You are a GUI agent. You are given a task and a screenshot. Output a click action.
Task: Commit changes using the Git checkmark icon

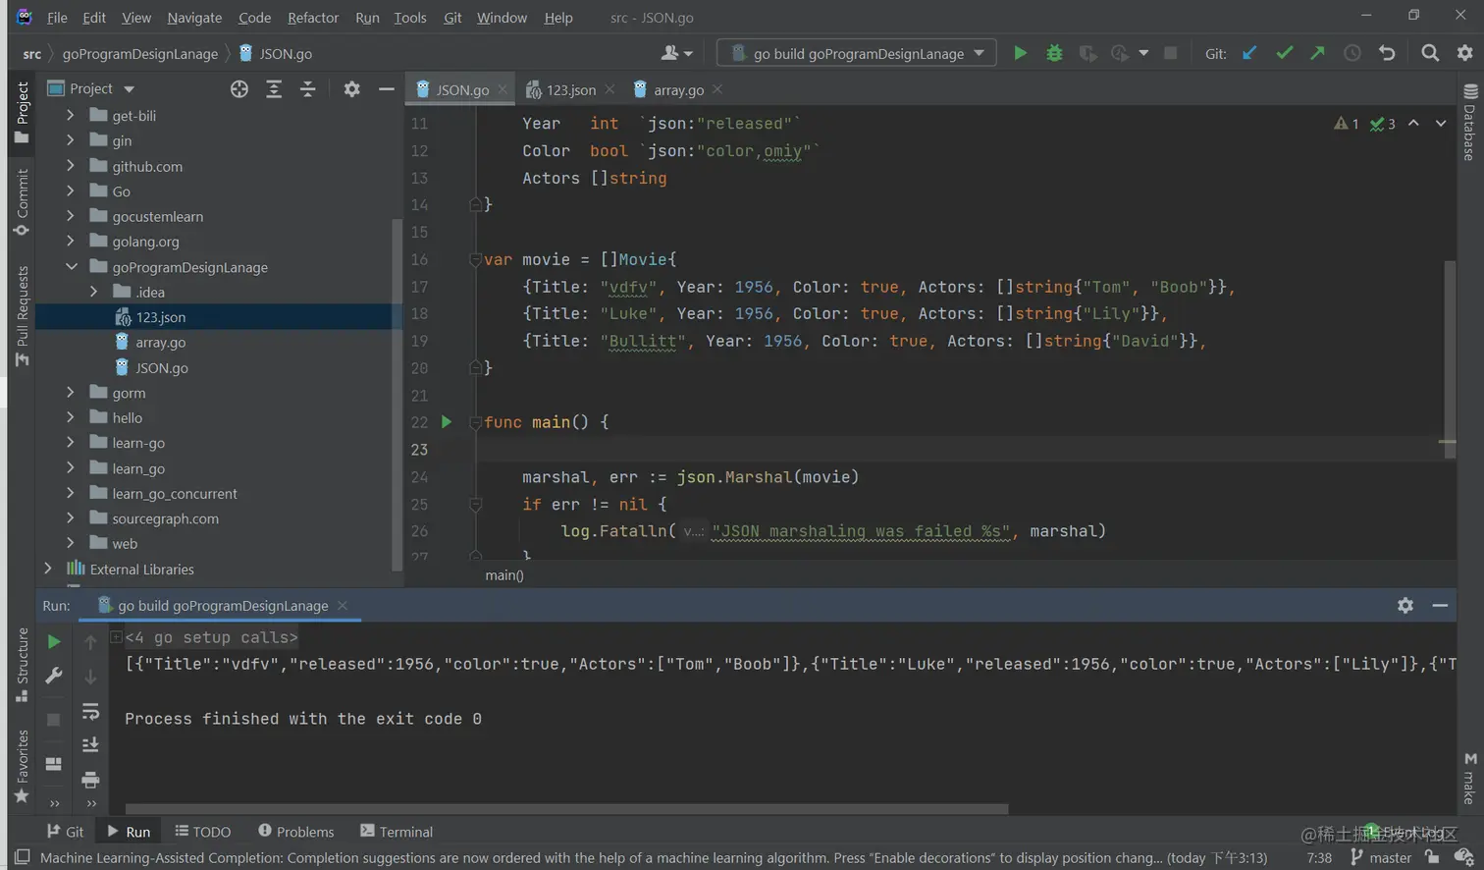click(1284, 53)
